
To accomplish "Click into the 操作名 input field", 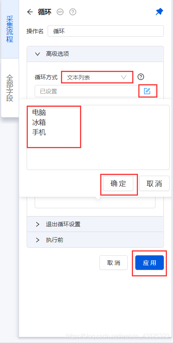I will click(106, 31).
